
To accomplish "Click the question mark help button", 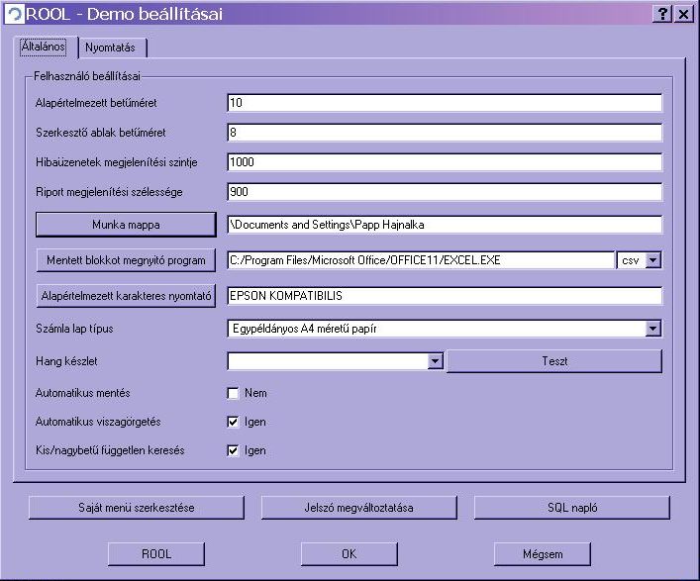I will 662,14.
